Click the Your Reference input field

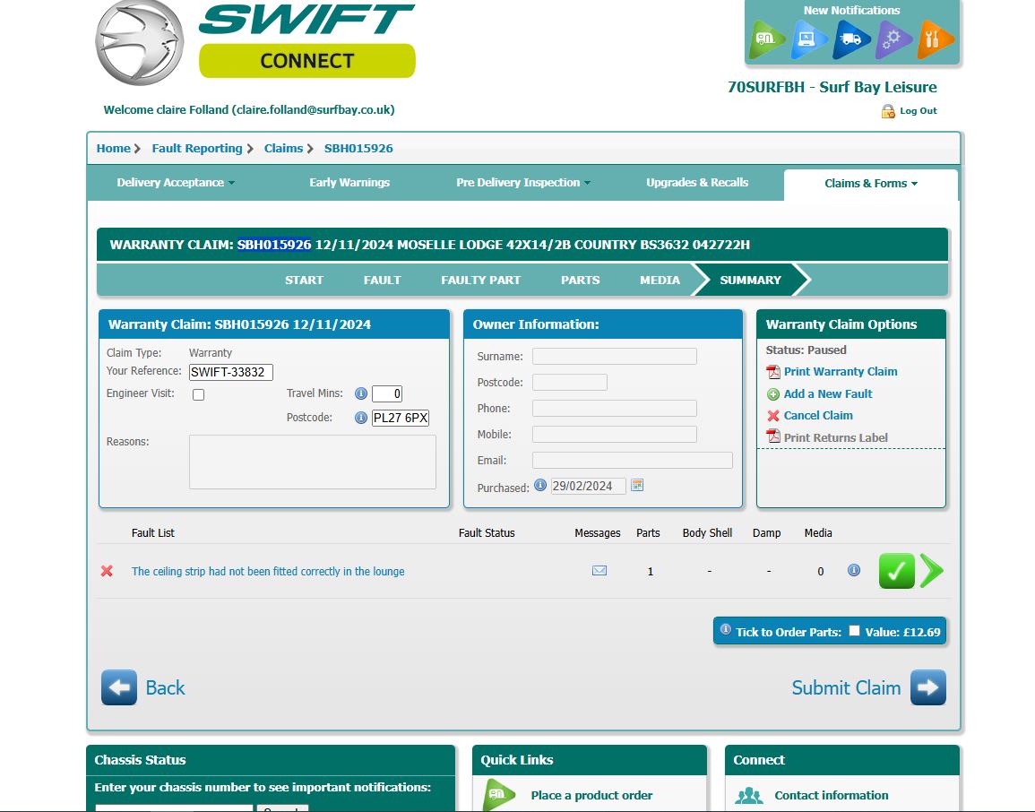[x=231, y=372]
